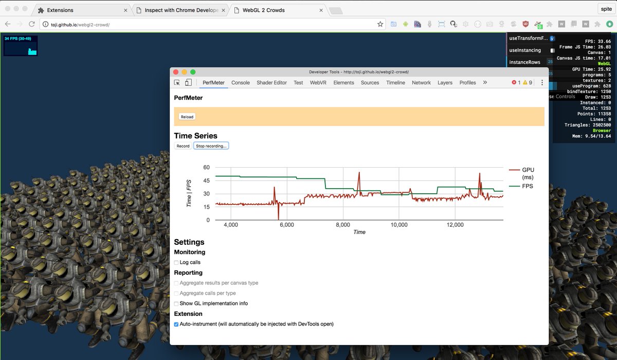Toggle the useInstancing checkbox in controls panel
Screen dimensions: 617x360
pyautogui.click(x=552, y=50)
